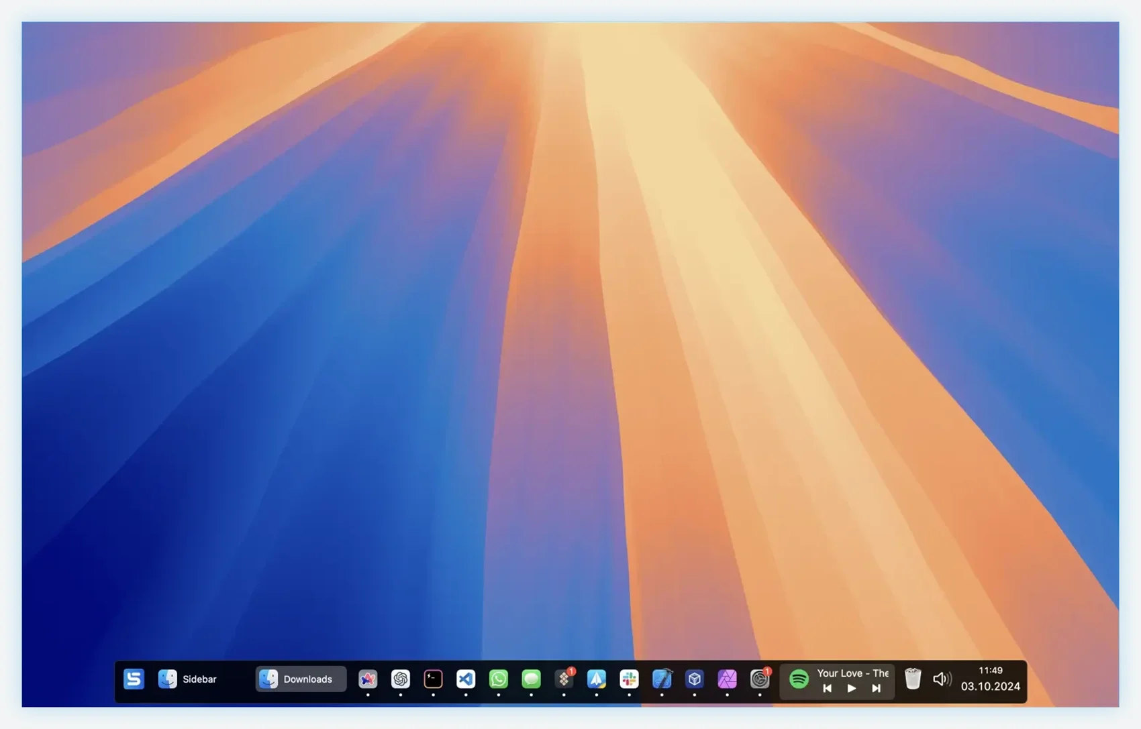
Task: Skip to next Spotify track
Action: click(x=877, y=689)
